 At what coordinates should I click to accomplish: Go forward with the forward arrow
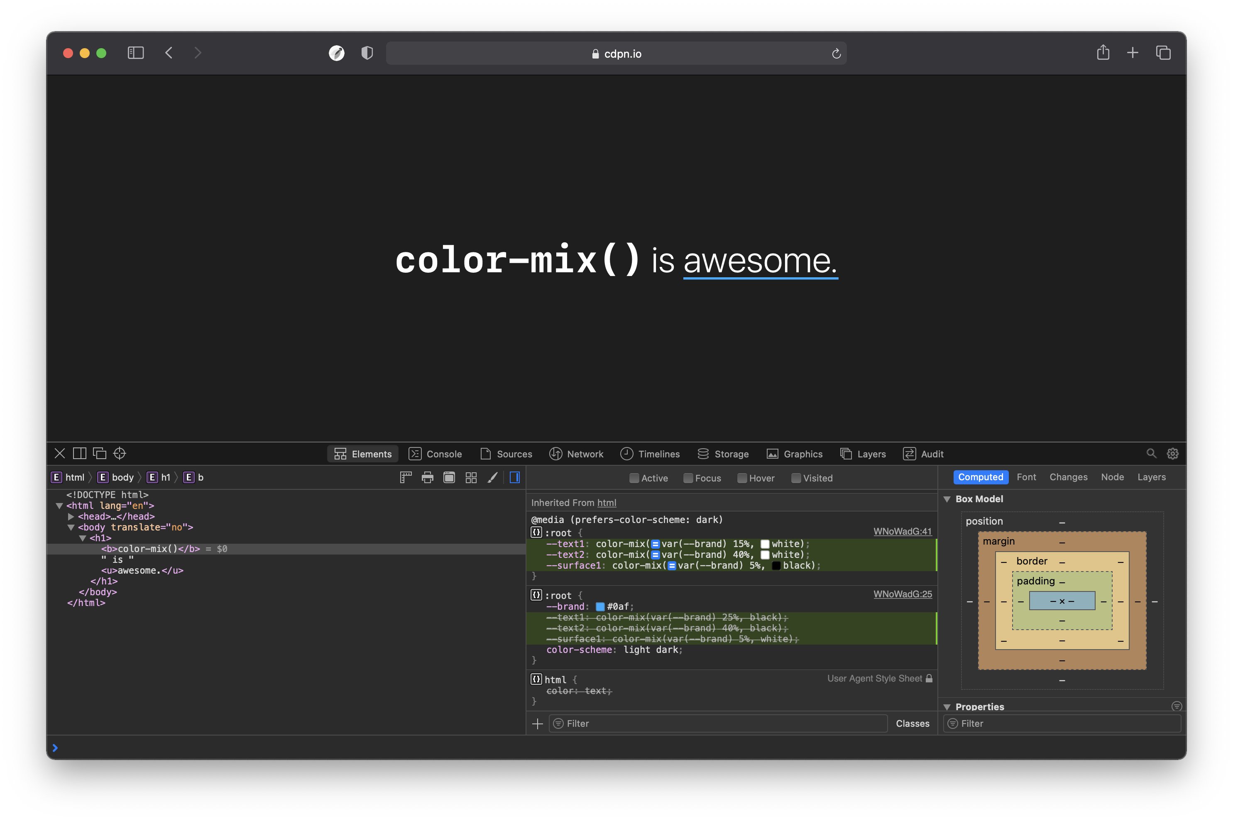[197, 53]
